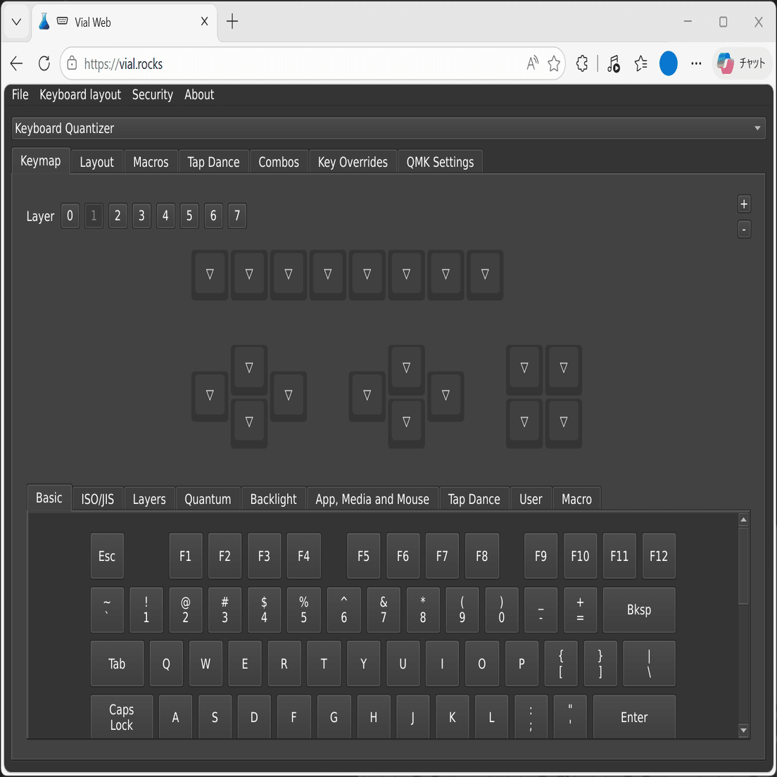
Task: Open a new browser tab
Action: 232,21
